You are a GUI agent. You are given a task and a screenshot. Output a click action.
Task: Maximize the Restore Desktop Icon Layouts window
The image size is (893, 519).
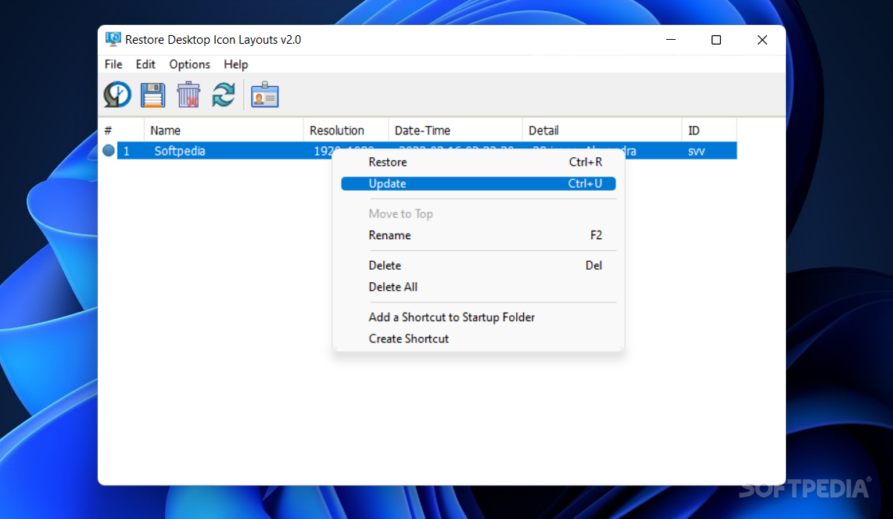pos(716,40)
